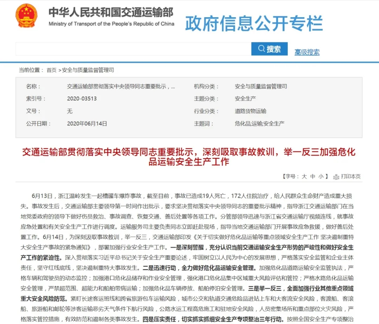Set font size to 大
The height and width of the screenshot is (324, 379).
pyautogui.click(x=304, y=177)
